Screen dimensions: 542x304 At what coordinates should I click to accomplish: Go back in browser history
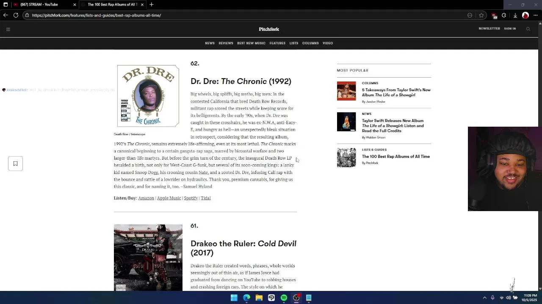(6, 15)
